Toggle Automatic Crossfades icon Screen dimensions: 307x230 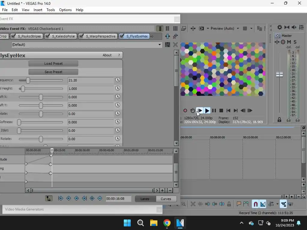(263, 204)
